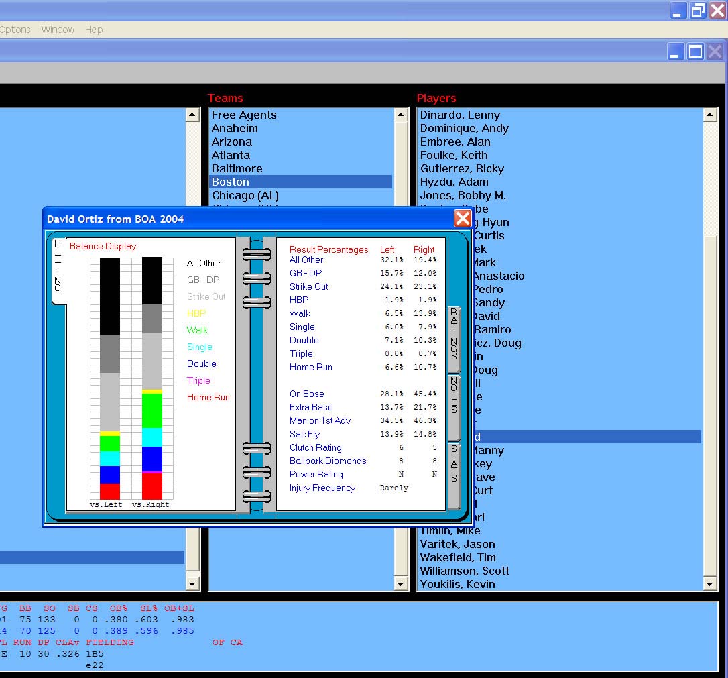
Task: Click the HBP legend label in Balance Display
Action: (x=196, y=313)
